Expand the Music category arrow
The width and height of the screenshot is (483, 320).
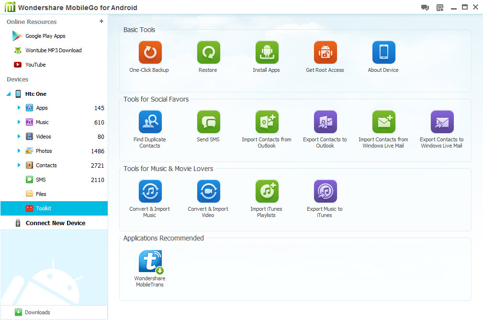click(19, 122)
